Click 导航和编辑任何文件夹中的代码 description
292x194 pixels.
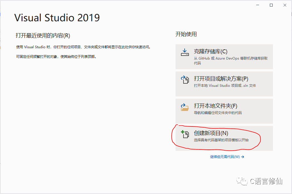[x=218, y=113]
